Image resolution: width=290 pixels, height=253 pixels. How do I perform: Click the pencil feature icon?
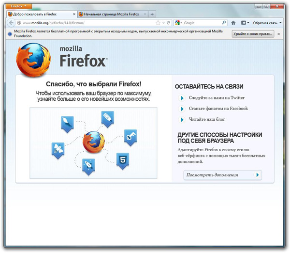[x=108, y=119]
